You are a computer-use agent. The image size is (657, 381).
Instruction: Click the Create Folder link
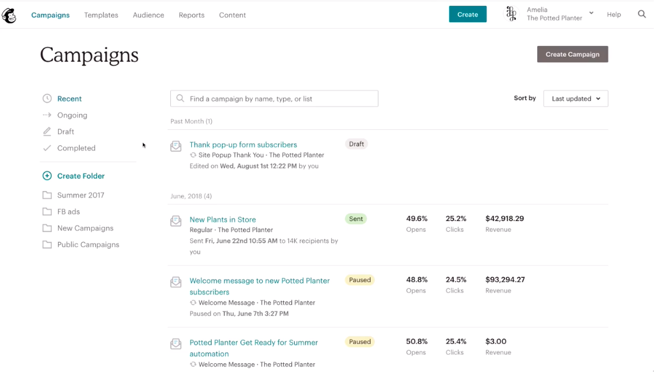click(81, 176)
